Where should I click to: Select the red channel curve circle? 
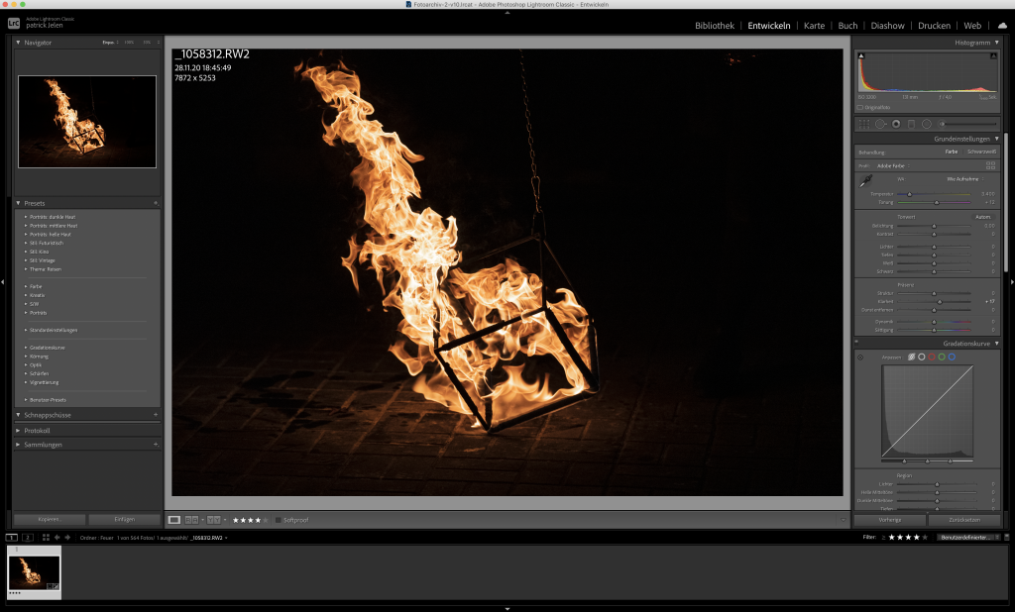pyautogui.click(x=933, y=357)
